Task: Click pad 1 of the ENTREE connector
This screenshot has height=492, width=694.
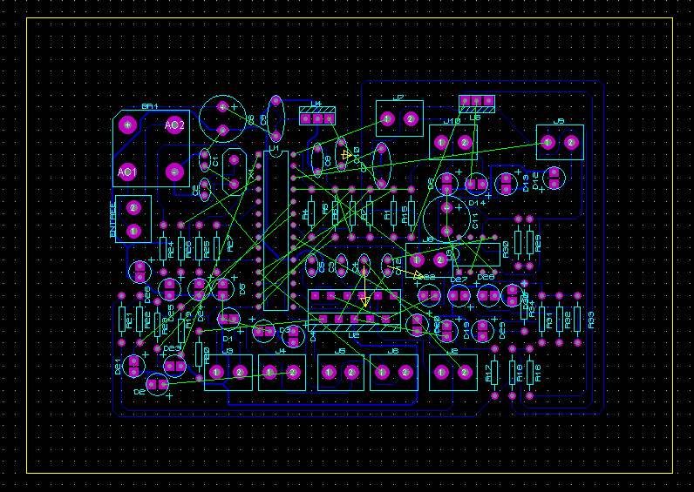Action: tap(133, 231)
